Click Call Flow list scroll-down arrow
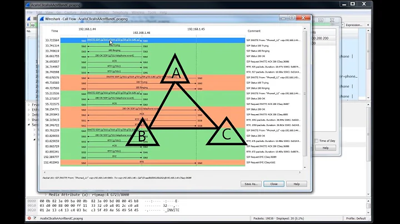The width and height of the screenshot is (400, 224). pos(305,167)
